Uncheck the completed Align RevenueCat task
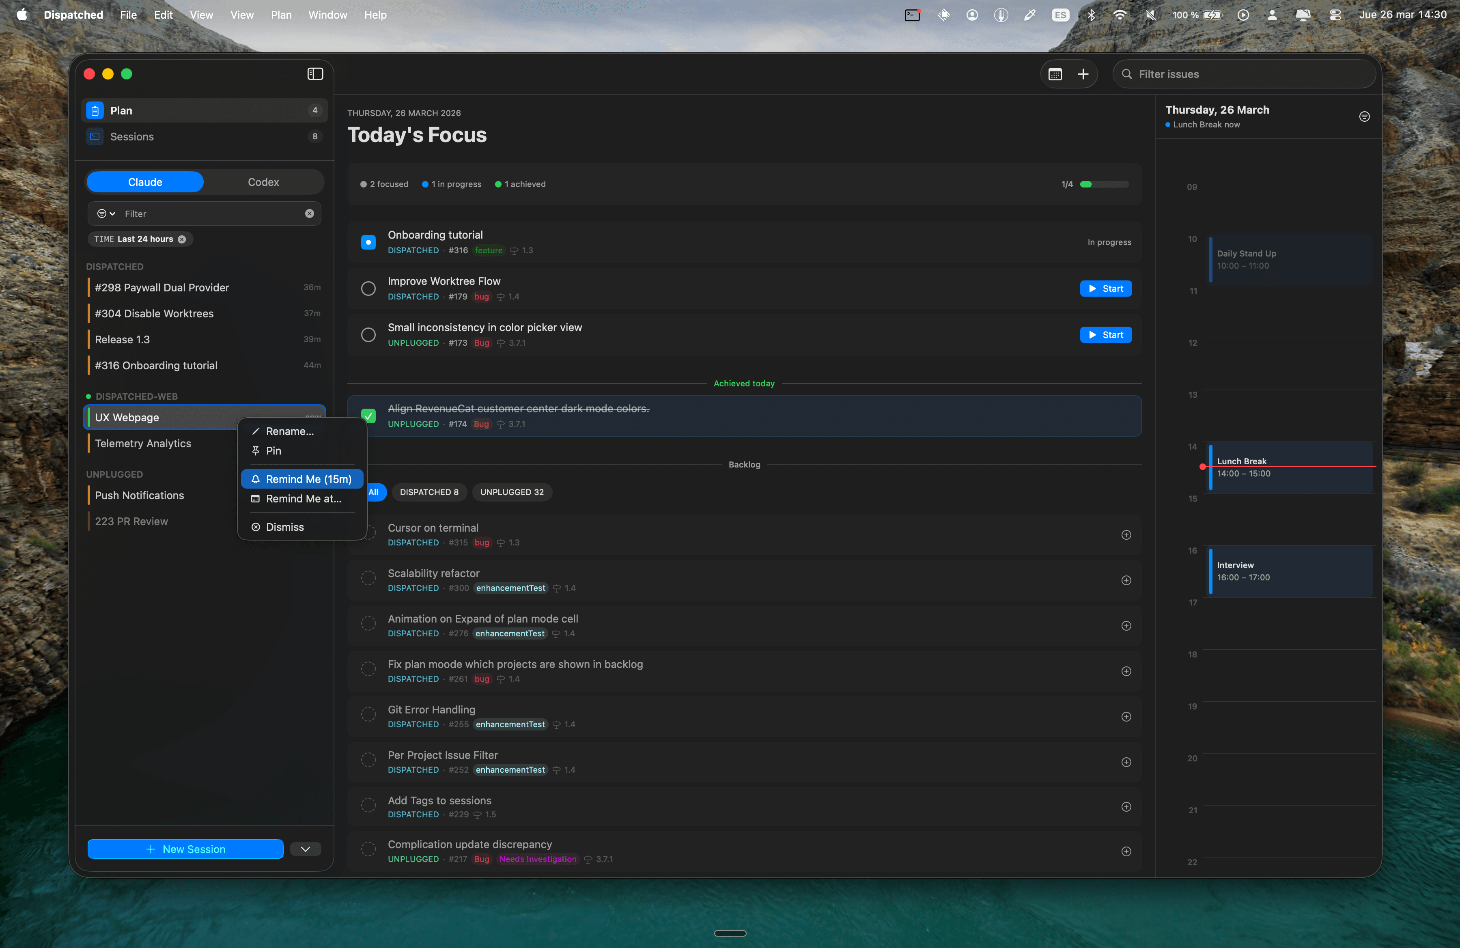Screen dimensions: 1460x948 (368, 416)
